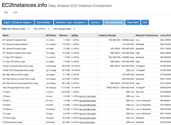Screen dimensions: 171x125
Task: Select the M1 General Purpose Small row
Action: pos(16,39)
